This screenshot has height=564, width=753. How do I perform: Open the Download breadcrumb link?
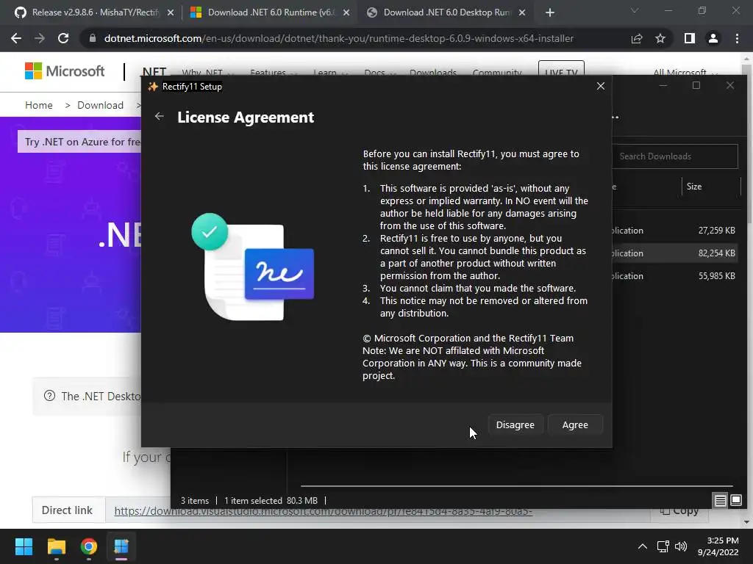[100, 105]
